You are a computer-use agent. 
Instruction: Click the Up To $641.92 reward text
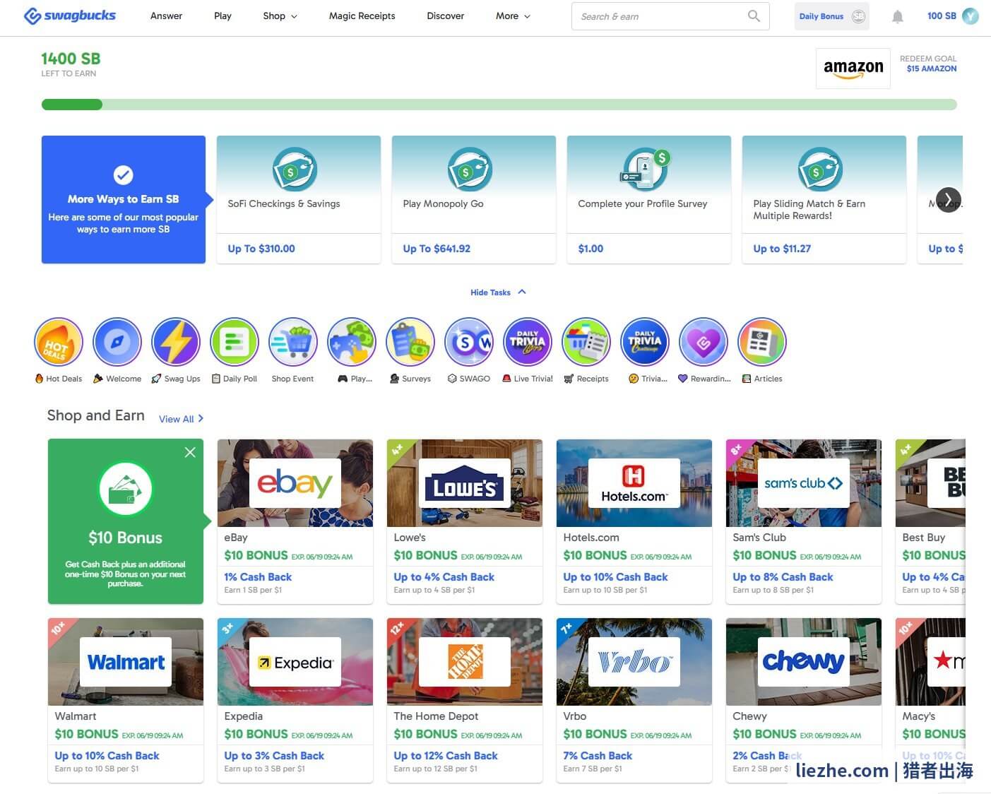click(x=437, y=249)
